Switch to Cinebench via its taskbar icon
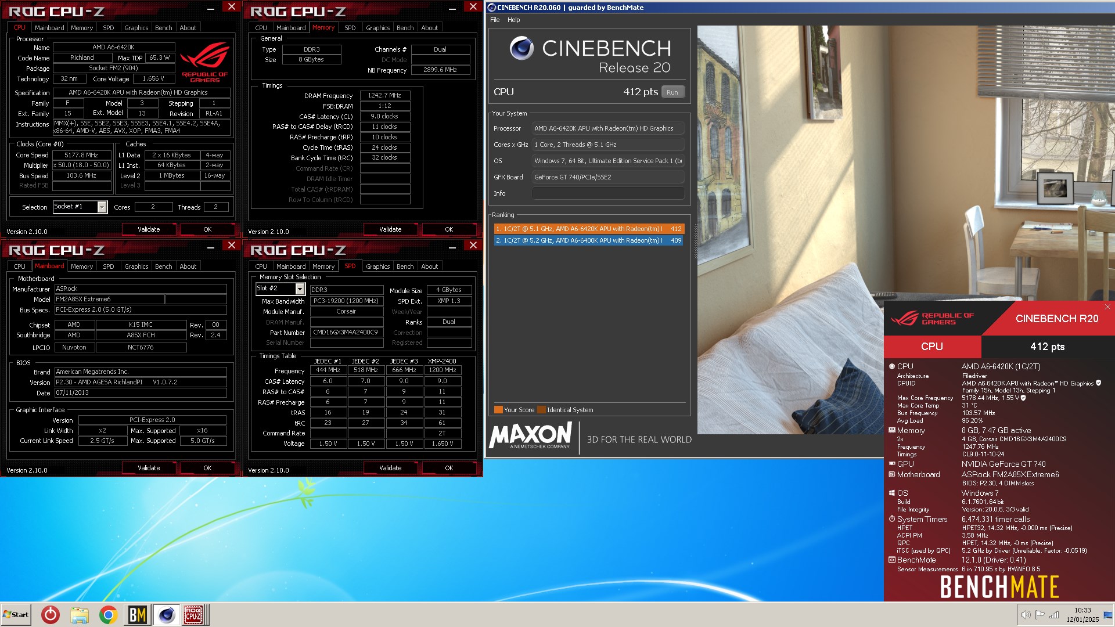 click(x=166, y=614)
